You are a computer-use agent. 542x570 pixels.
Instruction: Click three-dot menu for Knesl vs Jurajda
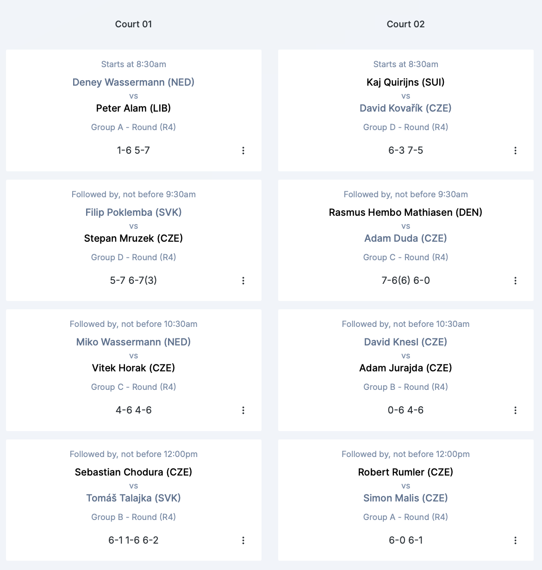(x=515, y=410)
